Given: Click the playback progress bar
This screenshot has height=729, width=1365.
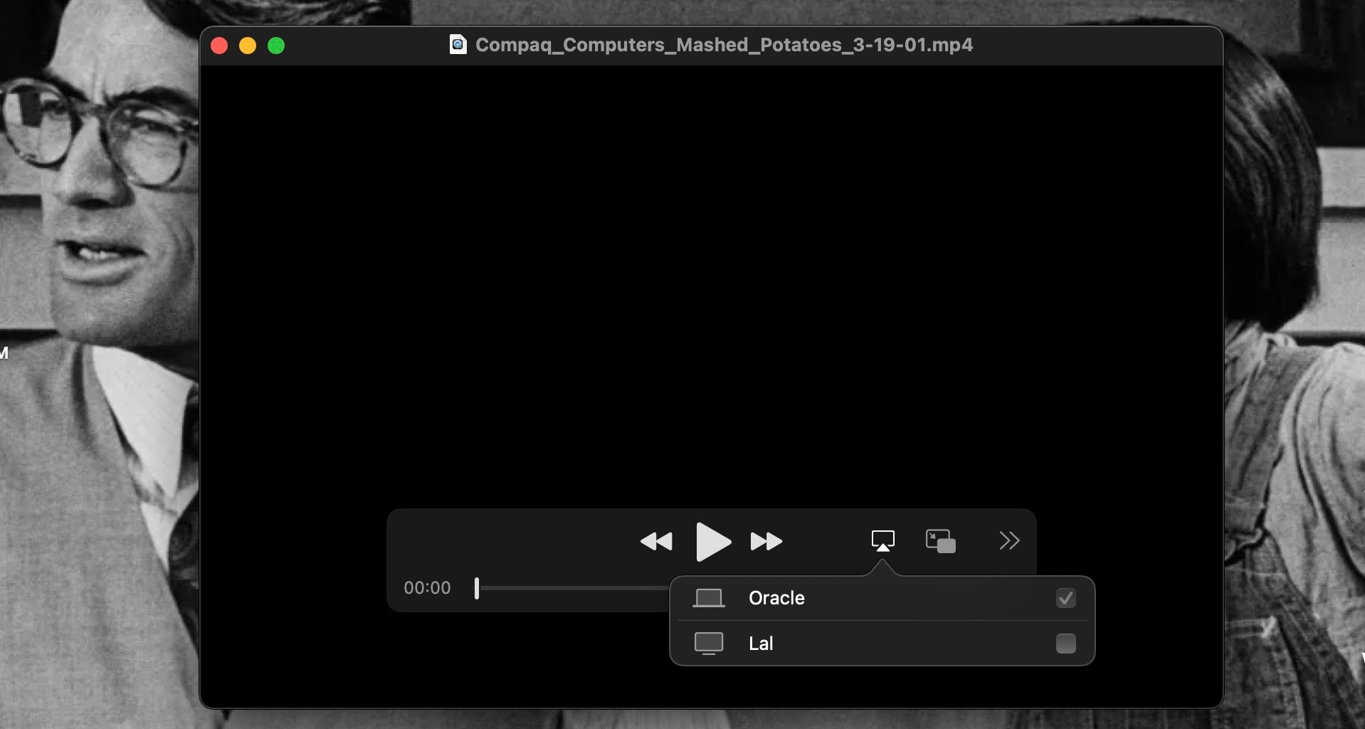Looking at the screenshot, I should pos(569,587).
